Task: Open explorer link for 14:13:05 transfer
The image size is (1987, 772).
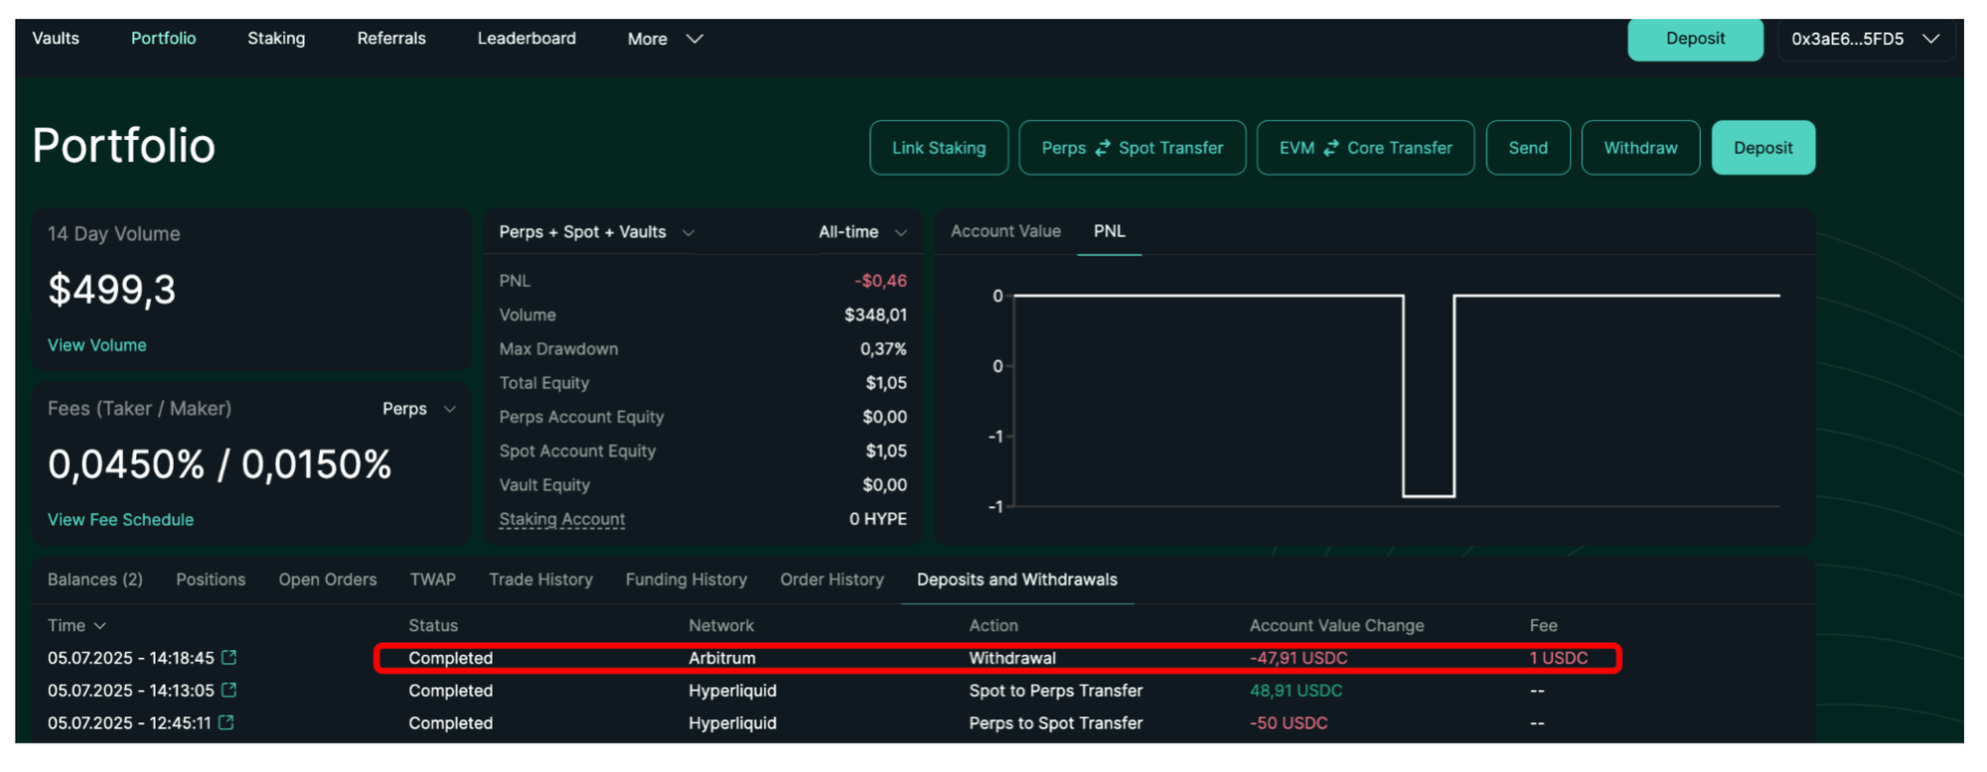Action: tap(229, 691)
